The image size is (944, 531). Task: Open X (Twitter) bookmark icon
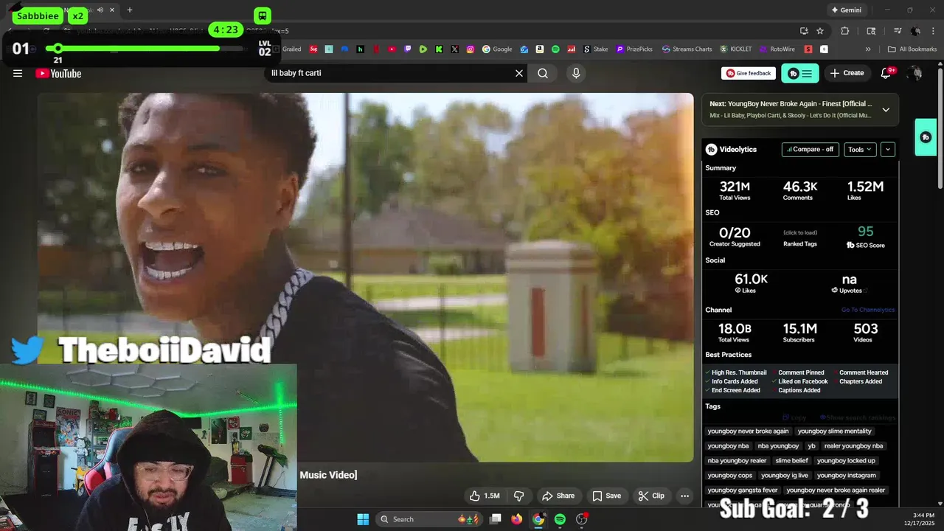coord(454,49)
